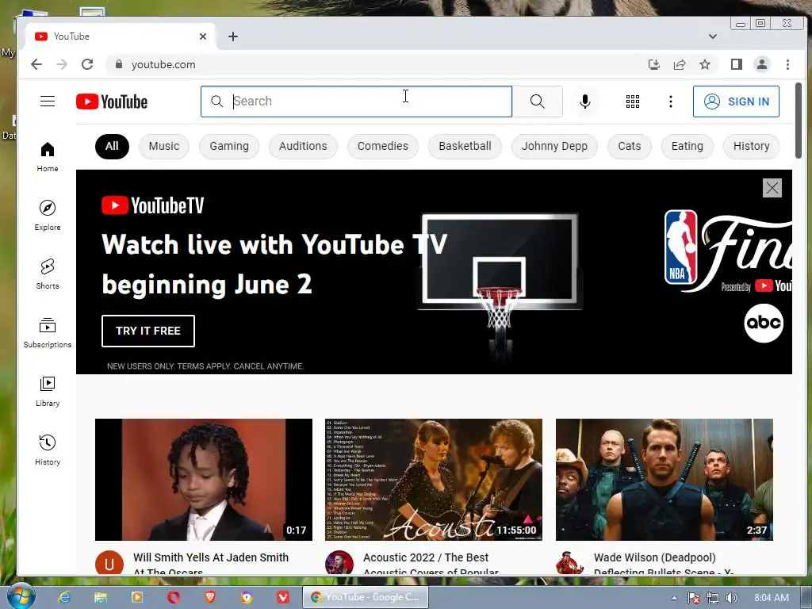This screenshot has width=812, height=609.
Task: Open a new browser tab
Action: (233, 36)
